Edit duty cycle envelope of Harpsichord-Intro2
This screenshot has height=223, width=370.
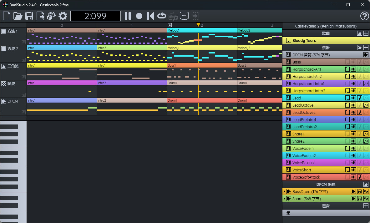coord(347,91)
